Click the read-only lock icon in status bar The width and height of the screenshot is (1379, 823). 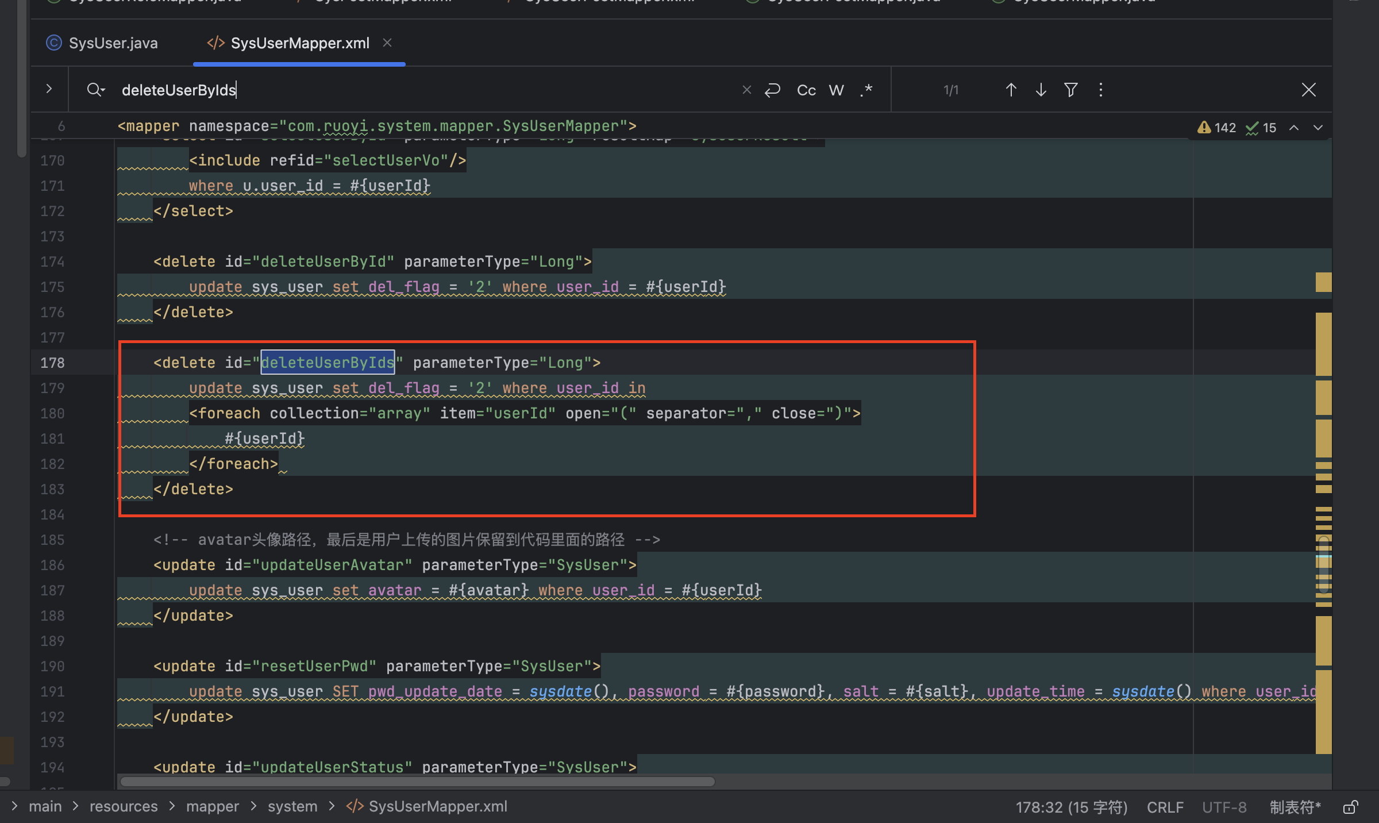(1350, 807)
